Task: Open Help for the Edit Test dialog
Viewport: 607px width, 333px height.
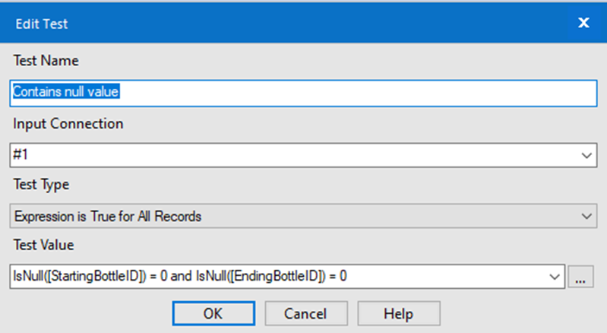Action: coord(398,313)
